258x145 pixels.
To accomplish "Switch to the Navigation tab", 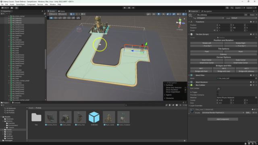I will [x=206, y=11].
